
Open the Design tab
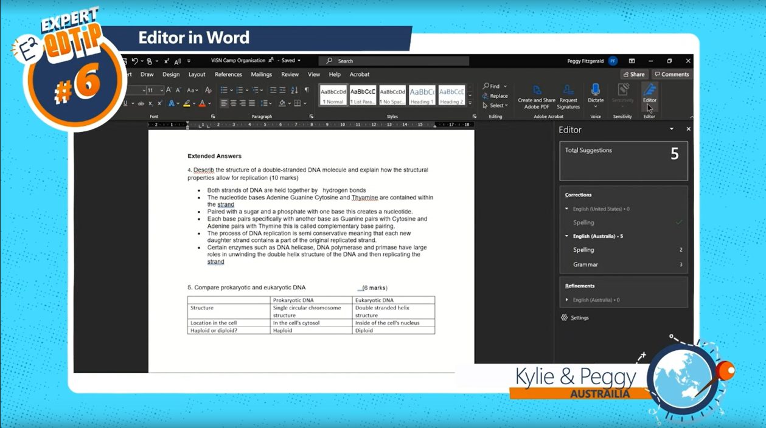(171, 74)
